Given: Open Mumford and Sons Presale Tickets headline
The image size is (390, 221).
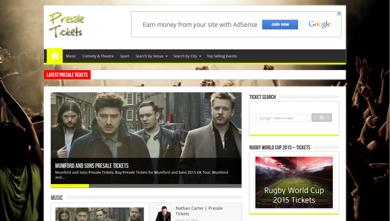Looking at the screenshot, I should (92, 166).
